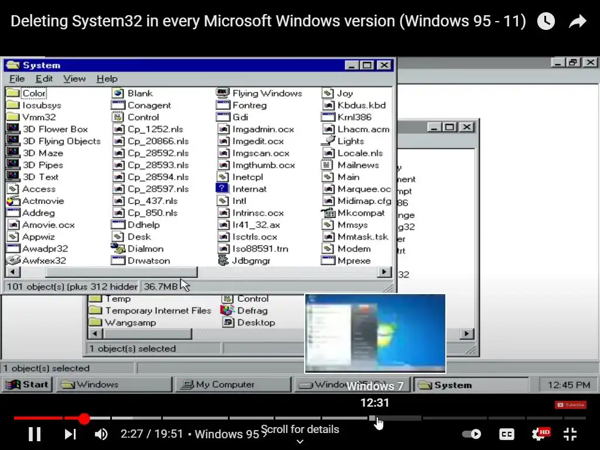Open the Edit menu in System window

44,79
